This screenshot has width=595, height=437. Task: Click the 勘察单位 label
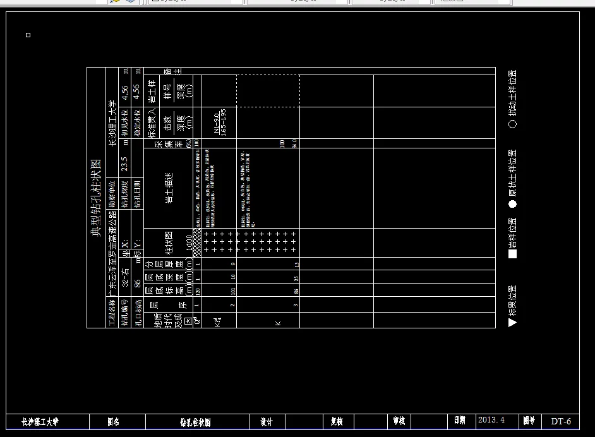pyautogui.click(x=112, y=193)
